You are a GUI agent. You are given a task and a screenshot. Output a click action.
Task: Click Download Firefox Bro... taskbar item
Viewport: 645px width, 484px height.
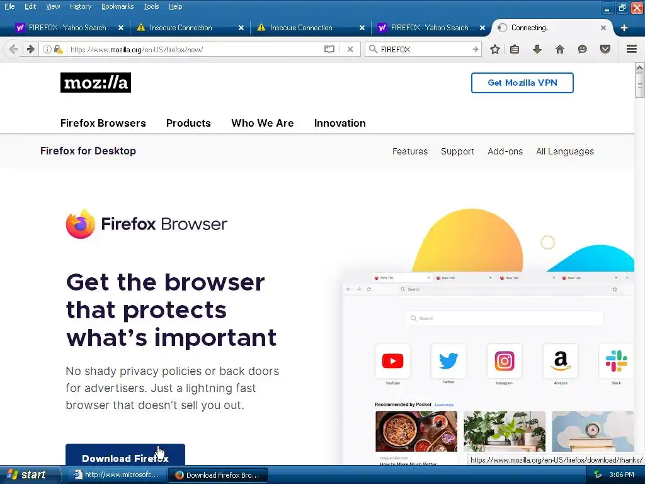point(218,475)
